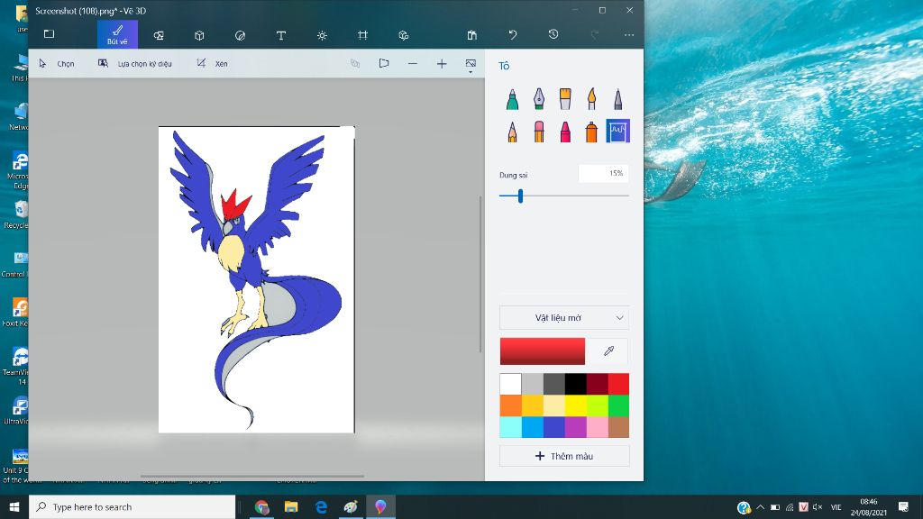Image resolution: width=923 pixels, height=519 pixels.
Task: Select the green Marker brush
Action: tap(512, 99)
